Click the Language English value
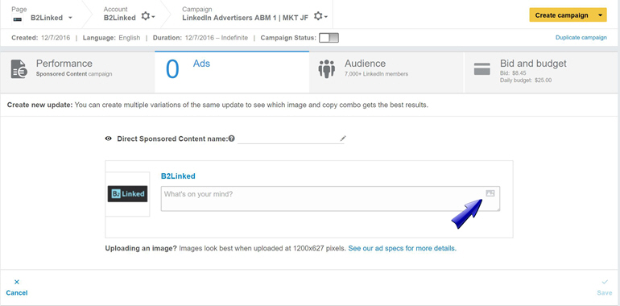Image resolution: width=620 pixels, height=306 pixels. [130, 38]
